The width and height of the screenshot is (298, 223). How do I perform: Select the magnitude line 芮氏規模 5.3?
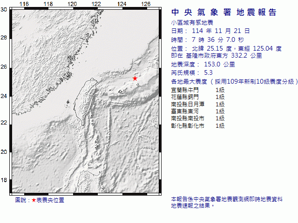[x=192, y=73]
